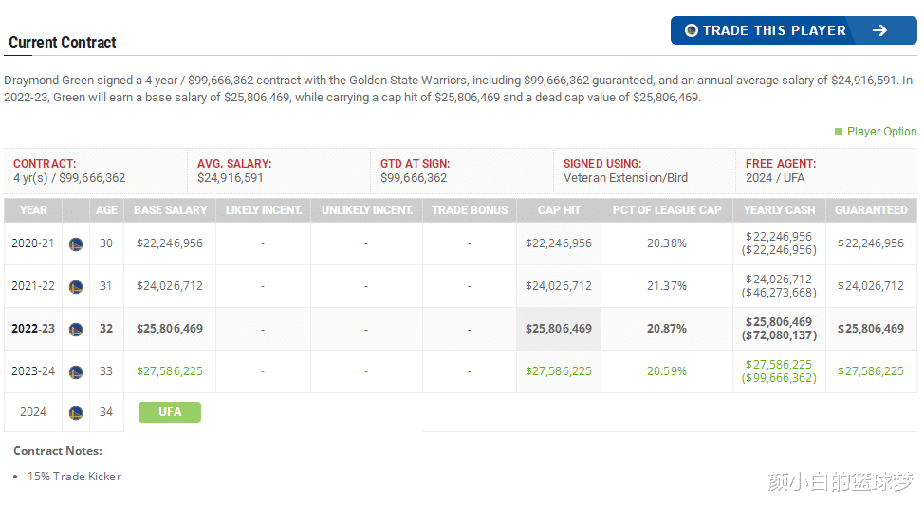Screen dimensions: 924x505
Task: Click the Trade This Player button
Action: [x=793, y=30]
